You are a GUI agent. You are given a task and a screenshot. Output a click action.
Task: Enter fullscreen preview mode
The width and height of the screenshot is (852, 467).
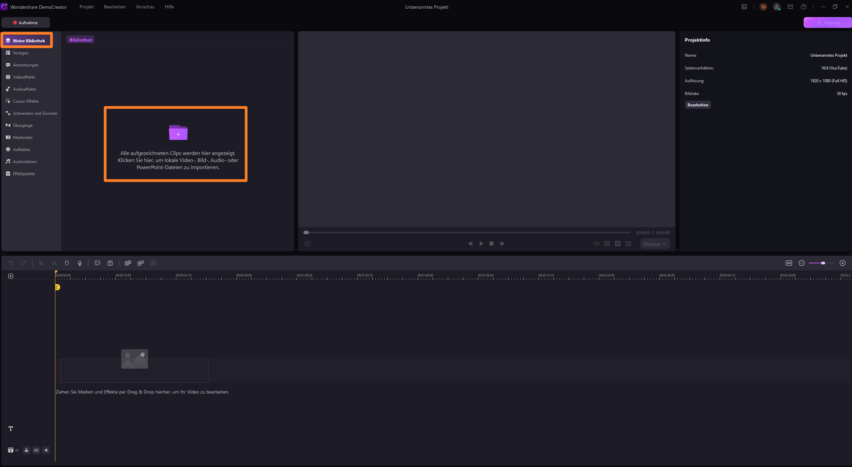(628, 244)
